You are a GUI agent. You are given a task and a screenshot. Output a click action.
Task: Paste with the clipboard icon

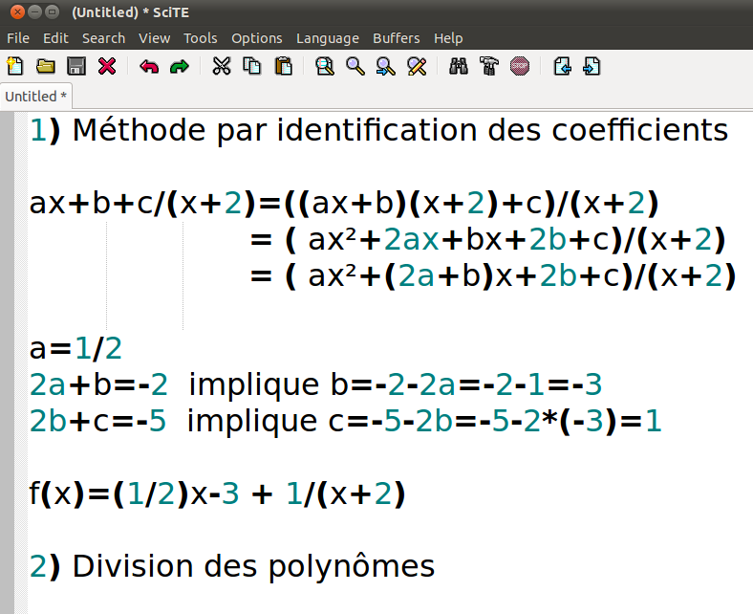pyautogui.click(x=283, y=66)
